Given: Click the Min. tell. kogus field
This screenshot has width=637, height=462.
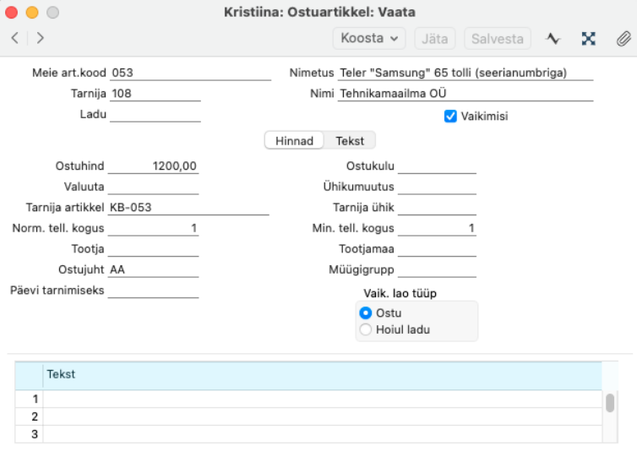Looking at the screenshot, I should pos(437,228).
